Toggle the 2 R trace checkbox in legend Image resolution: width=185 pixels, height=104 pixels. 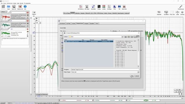(93, 100)
